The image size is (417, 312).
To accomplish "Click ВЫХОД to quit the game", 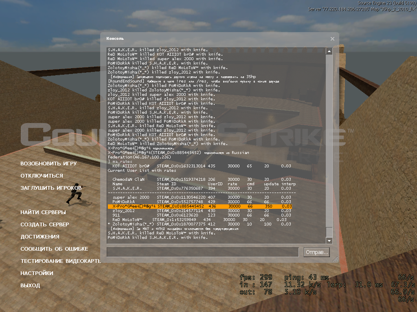I will 30,286.
